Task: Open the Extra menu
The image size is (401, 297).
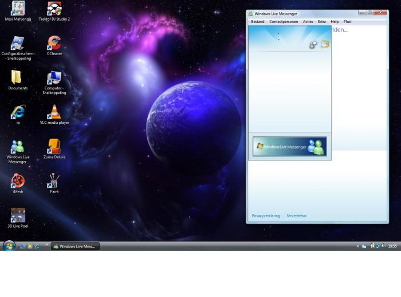Action: pyautogui.click(x=322, y=22)
